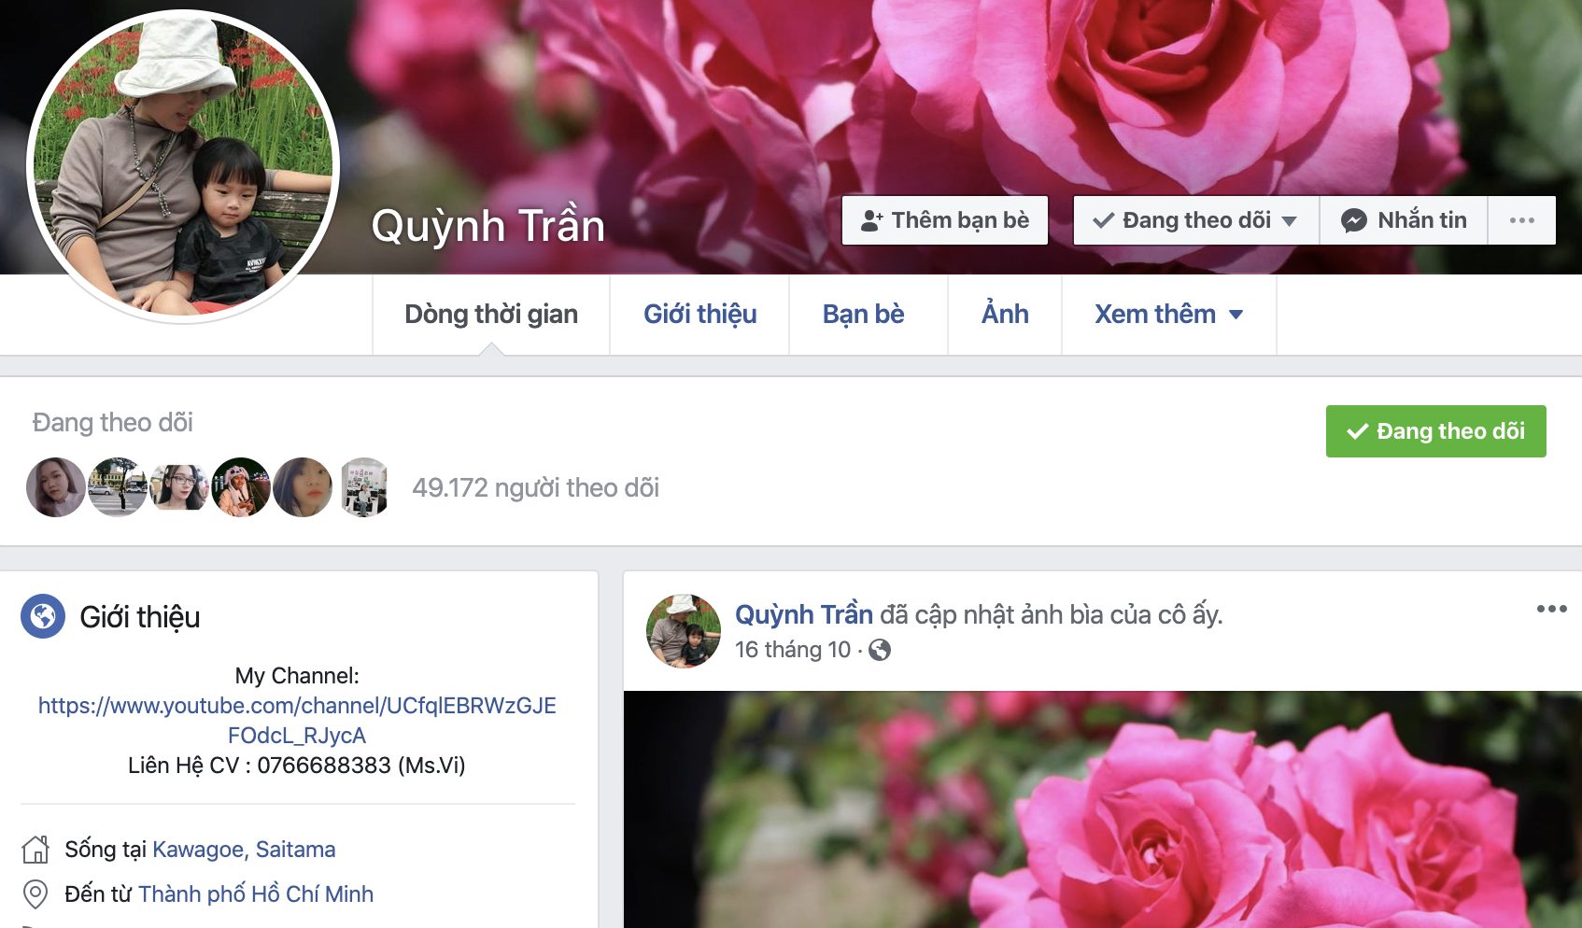Go to the Bạn bè tab
The height and width of the screenshot is (928, 1582).
(863, 315)
